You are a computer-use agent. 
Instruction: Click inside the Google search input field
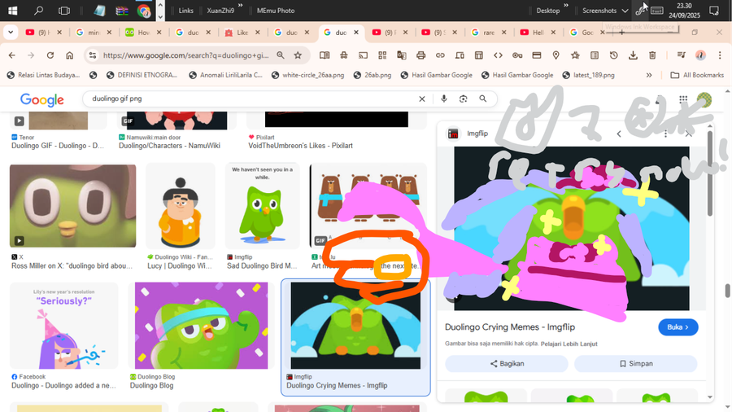[252, 99]
